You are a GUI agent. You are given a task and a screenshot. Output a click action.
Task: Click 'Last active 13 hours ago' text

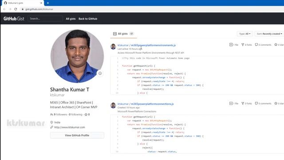pos(130,49)
